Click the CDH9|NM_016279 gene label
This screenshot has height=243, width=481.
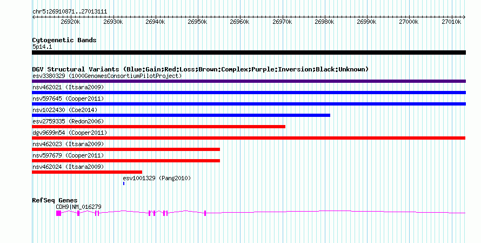(78, 207)
